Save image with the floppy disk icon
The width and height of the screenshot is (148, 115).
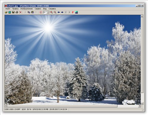point(13,12)
